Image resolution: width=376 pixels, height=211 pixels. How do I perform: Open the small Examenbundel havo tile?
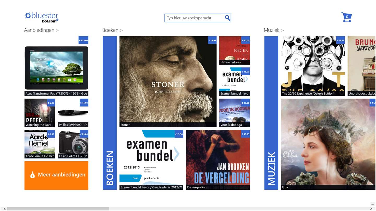(x=234, y=82)
